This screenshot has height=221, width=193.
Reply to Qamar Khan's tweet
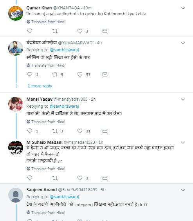30,31
